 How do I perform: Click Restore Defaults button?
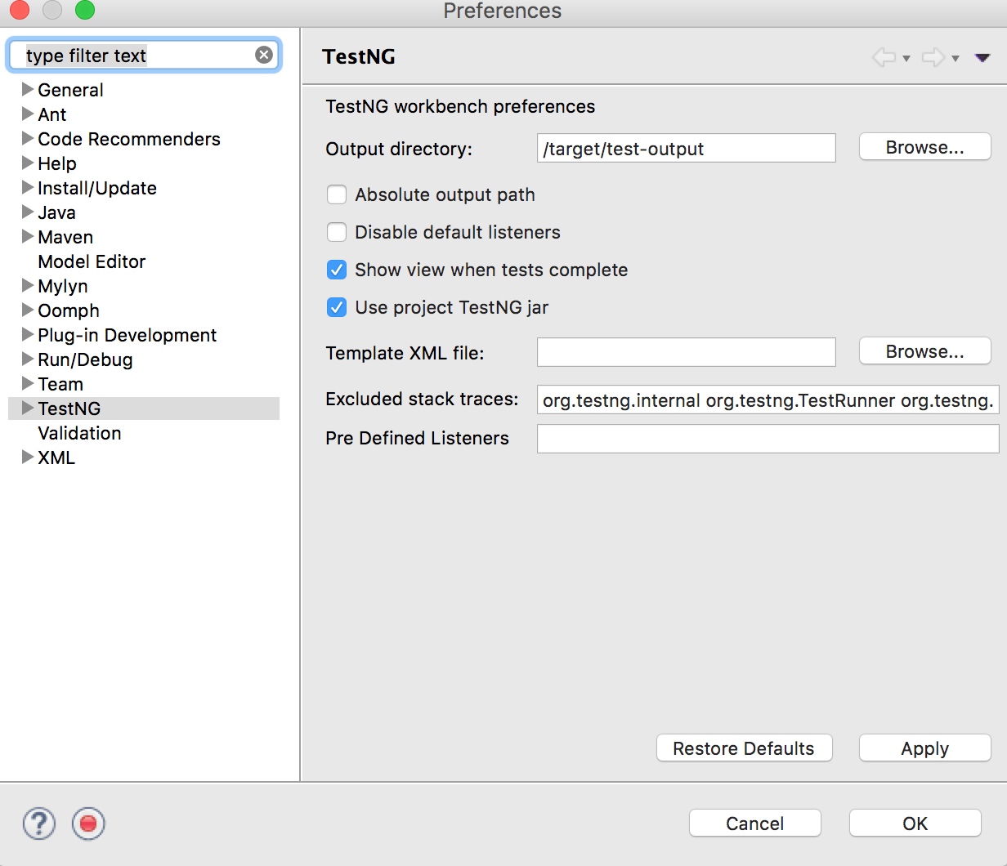point(744,748)
